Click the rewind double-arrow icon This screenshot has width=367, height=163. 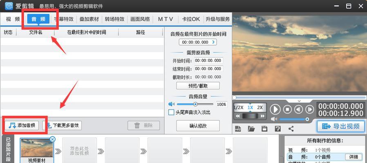click(x=237, y=116)
